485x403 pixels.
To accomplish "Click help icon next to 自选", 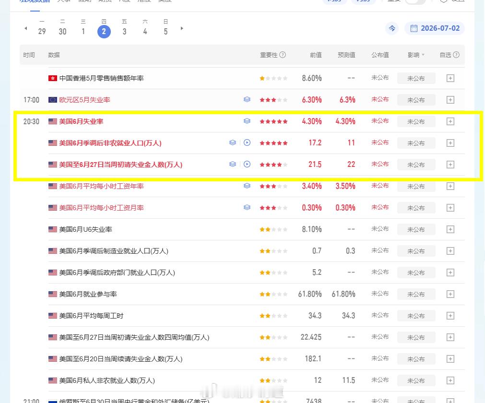I will [456, 55].
